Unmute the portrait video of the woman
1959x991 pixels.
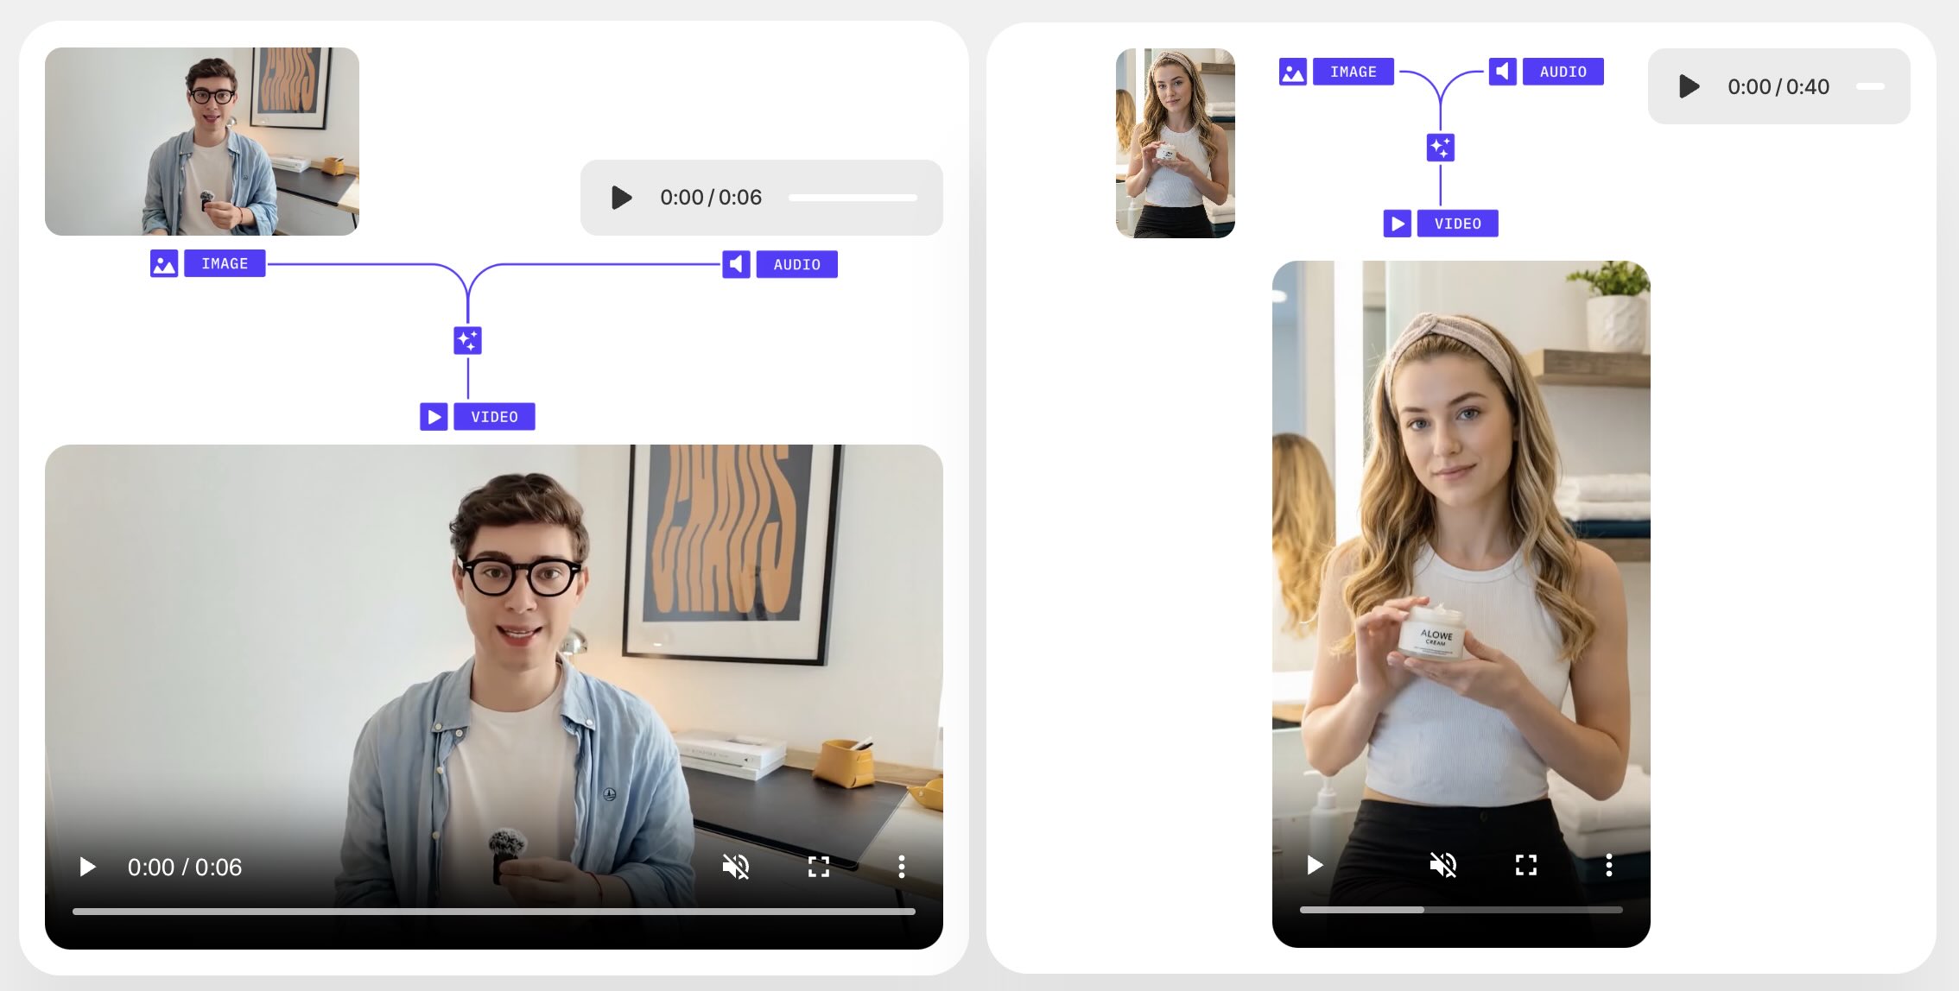[1442, 865]
